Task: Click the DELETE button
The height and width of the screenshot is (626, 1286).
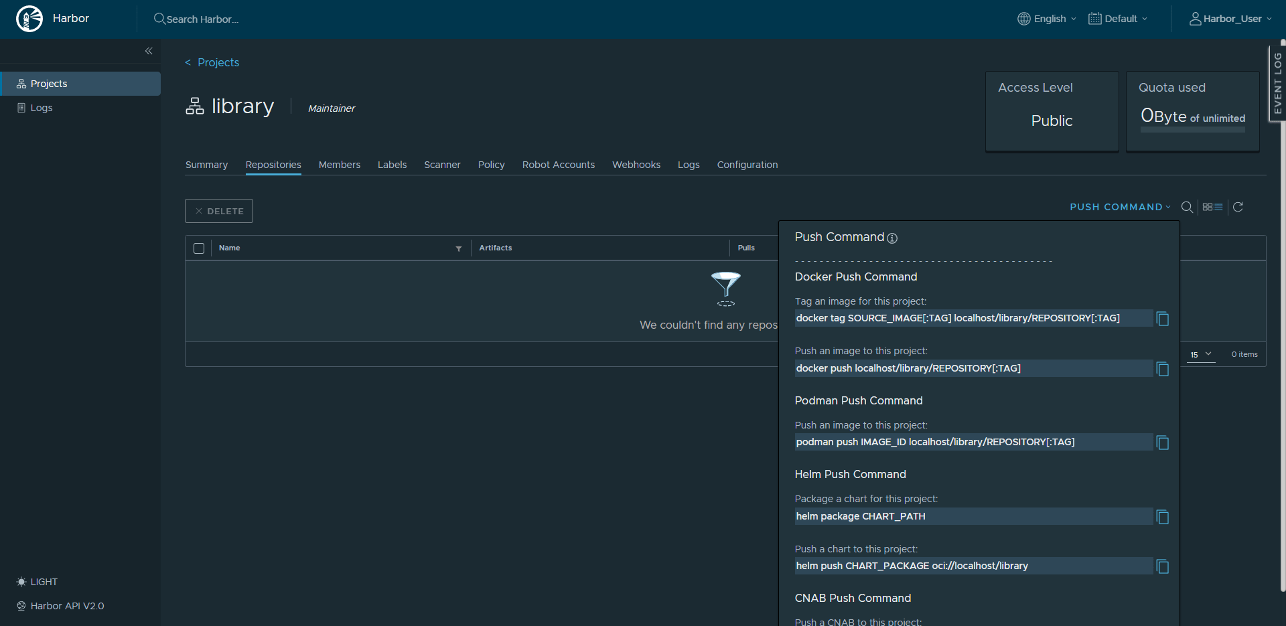Action: (219, 211)
